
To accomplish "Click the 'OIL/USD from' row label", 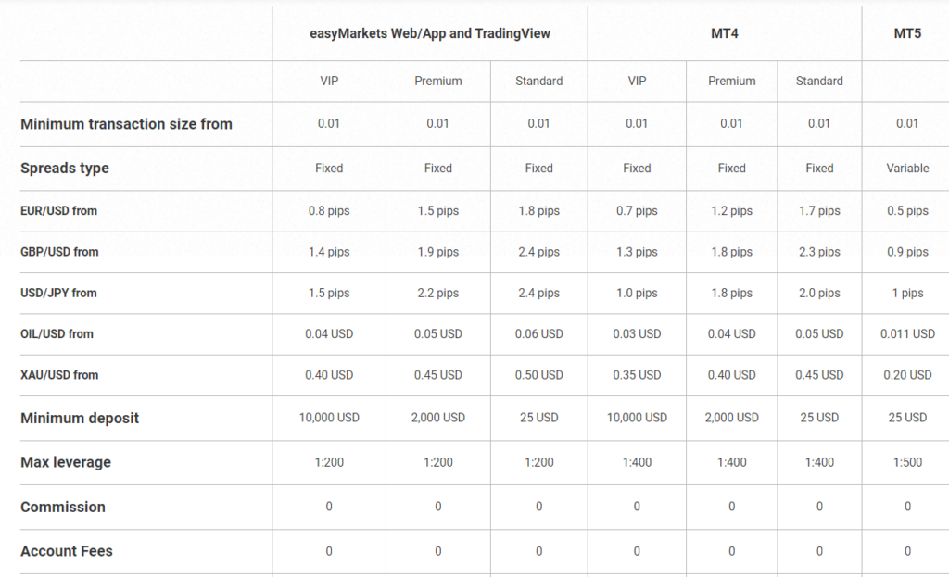I will coord(57,333).
